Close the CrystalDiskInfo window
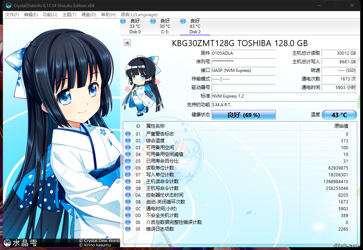Viewport: 363px width, 250px height. pyautogui.click(x=352, y=5)
